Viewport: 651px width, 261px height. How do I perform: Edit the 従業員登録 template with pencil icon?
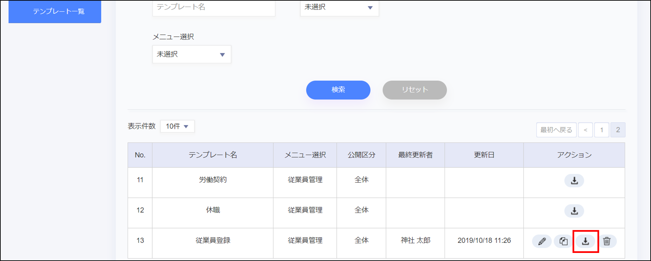[x=542, y=241]
